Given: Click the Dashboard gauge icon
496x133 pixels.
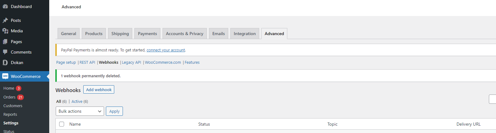Looking at the screenshot, I should click(5, 6).
